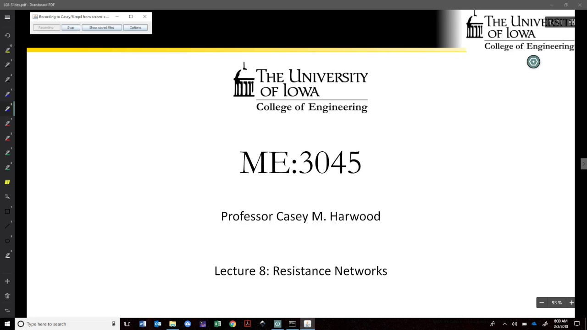Open the page thumbnails grid view
The height and width of the screenshot is (330, 587).
pos(571,22)
